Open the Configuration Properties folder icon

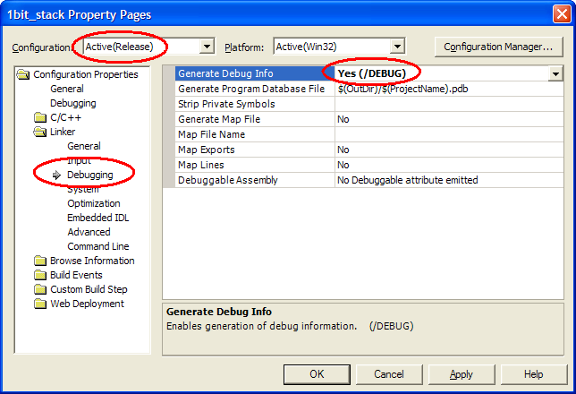(x=24, y=75)
